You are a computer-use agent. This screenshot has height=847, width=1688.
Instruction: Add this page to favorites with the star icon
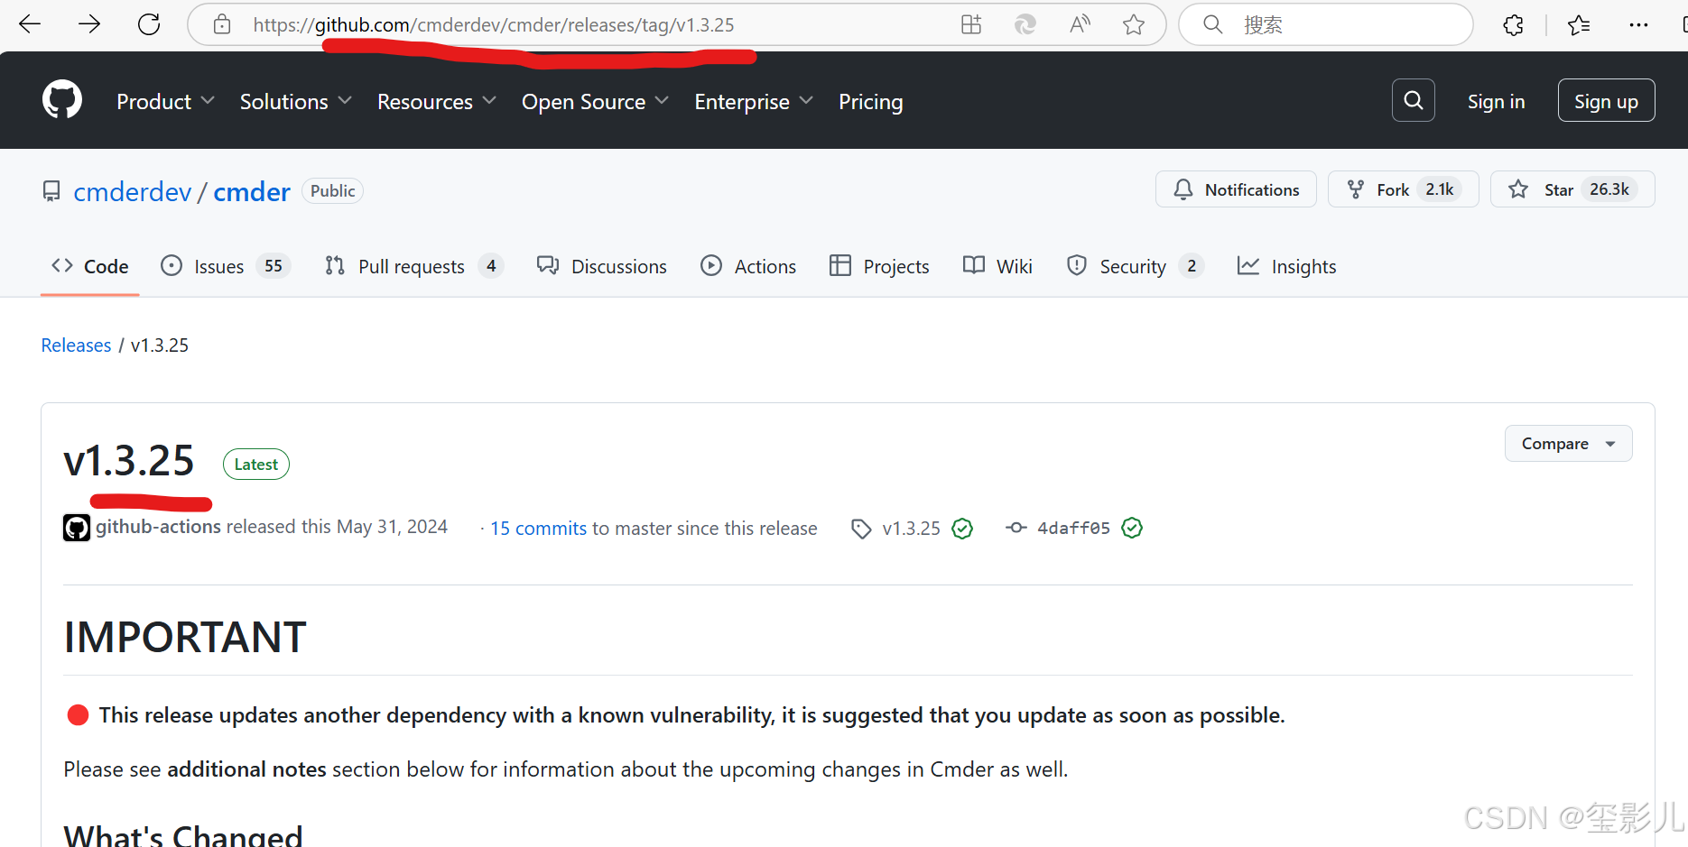pyautogui.click(x=1134, y=24)
